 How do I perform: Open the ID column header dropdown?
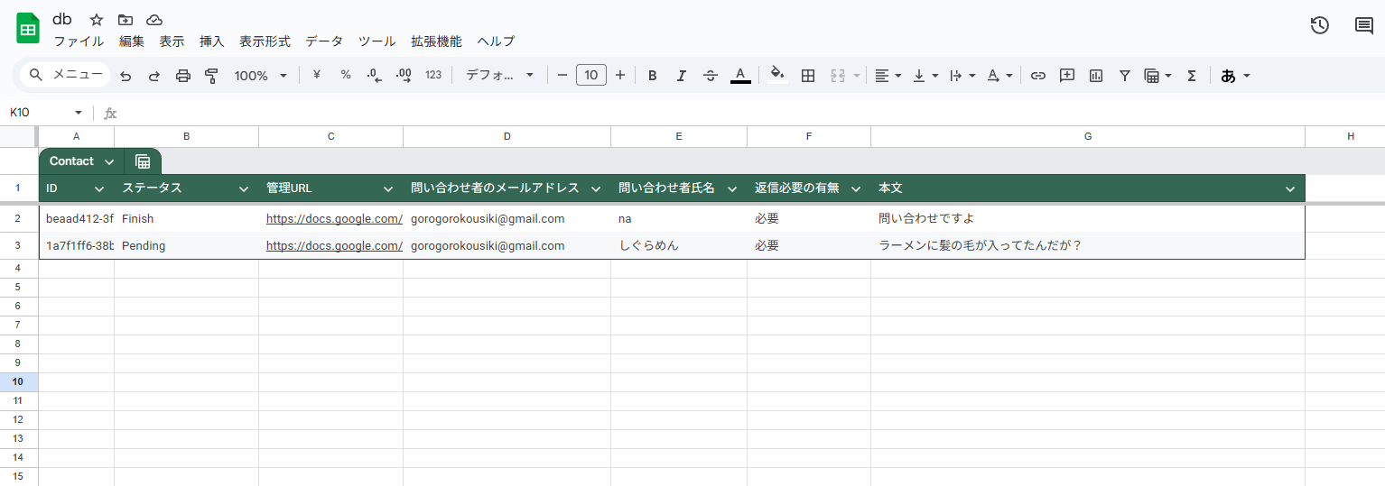pyautogui.click(x=99, y=188)
